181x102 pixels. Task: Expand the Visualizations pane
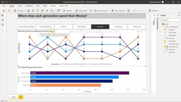[x=158, y=15]
